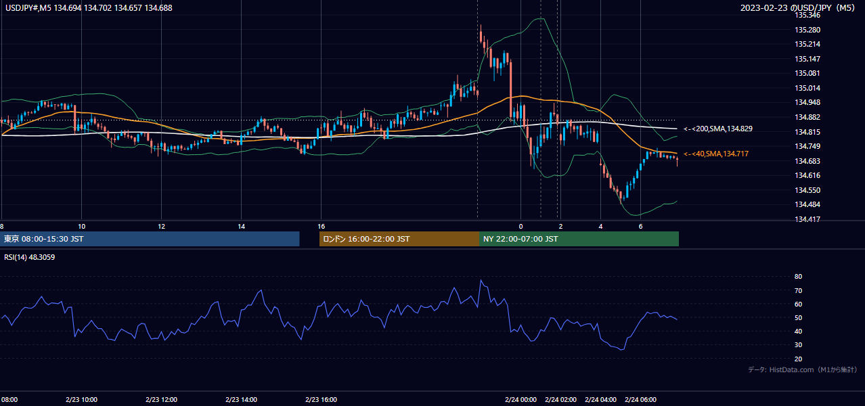Click RSI level 30 on axis
This screenshot has height=406, width=865.
[x=799, y=345]
